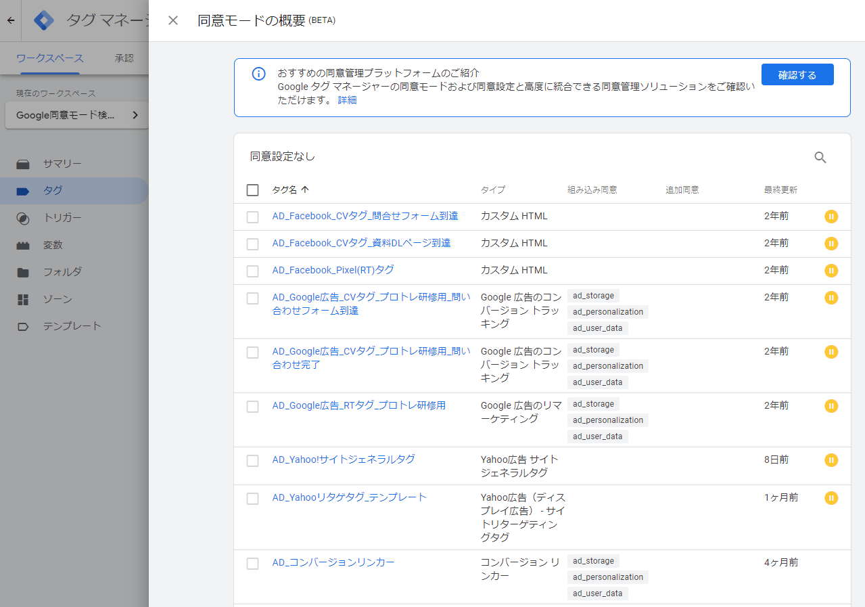Click paused icon for AD_Google広告_RTタグ_プロトレ研修用

click(x=831, y=406)
